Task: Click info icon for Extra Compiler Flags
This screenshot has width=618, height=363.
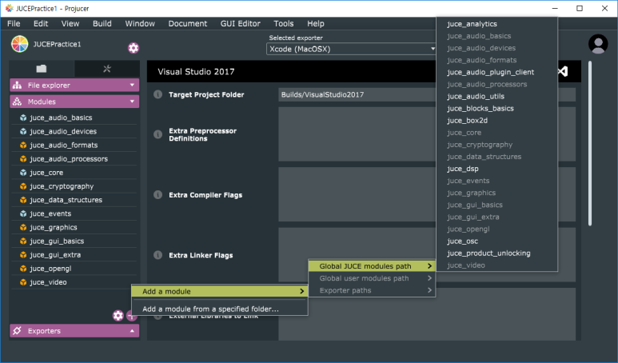Action: (157, 195)
